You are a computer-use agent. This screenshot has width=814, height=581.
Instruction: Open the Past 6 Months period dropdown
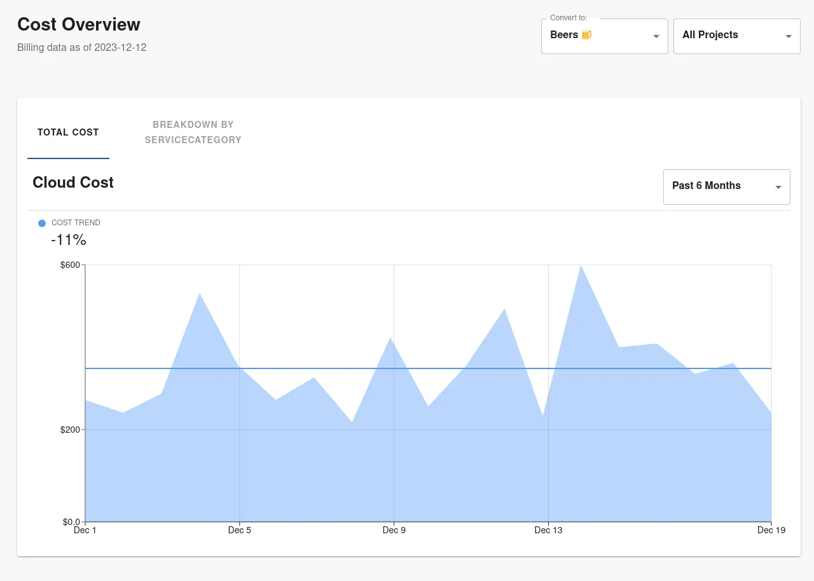click(x=726, y=186)
